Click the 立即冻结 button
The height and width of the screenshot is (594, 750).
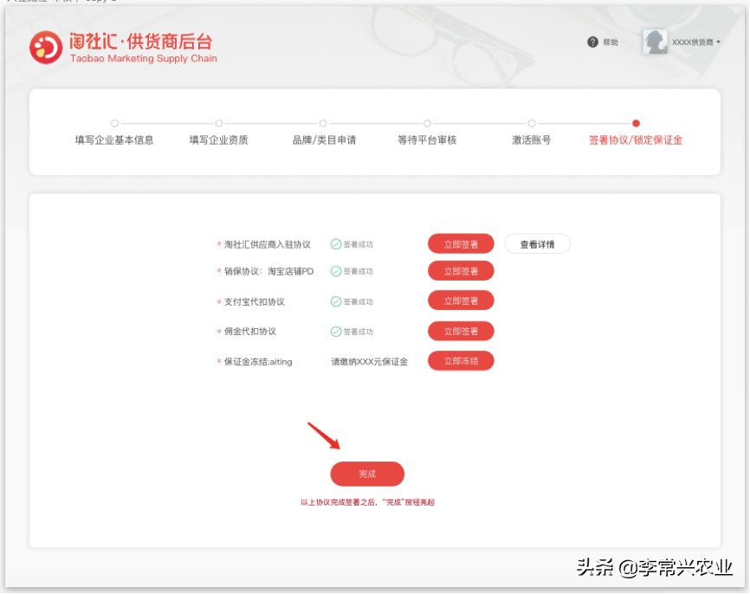coord(461,360)
